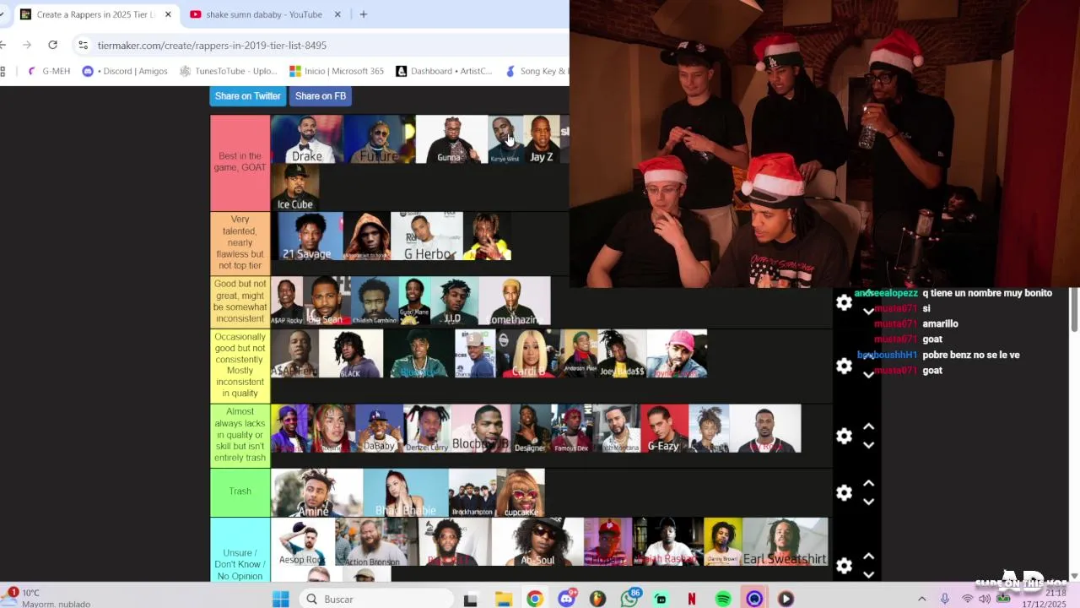This screenshot has height=608, width=1080.
Task: Move 'Almost always lacks' tier up
Action: click(x=868, y=426)
